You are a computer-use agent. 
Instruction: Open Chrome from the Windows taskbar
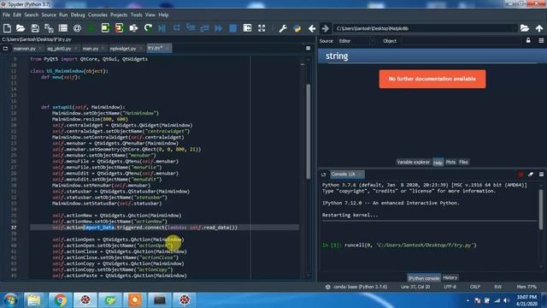click(x=60, y=300)
